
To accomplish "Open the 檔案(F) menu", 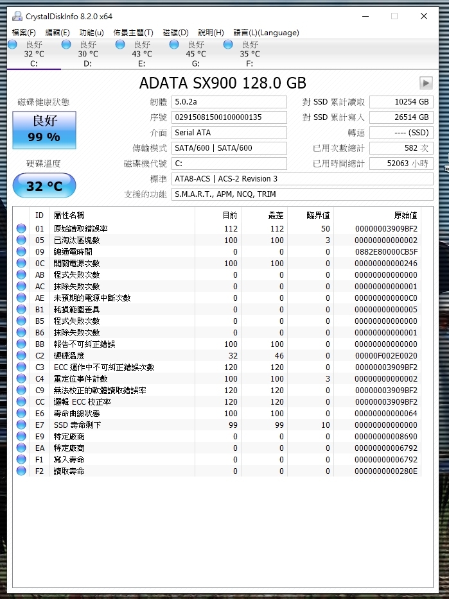I will coord(24,33).
